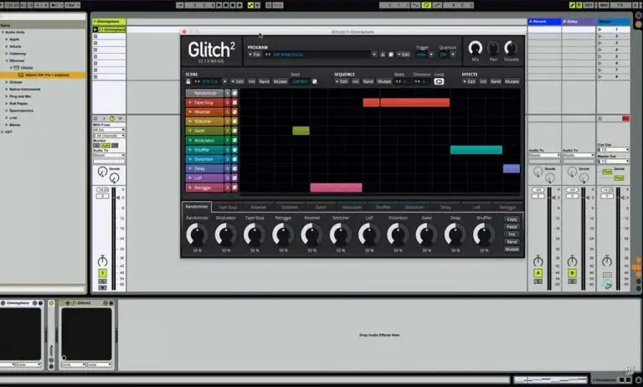Screen dimensions: 643x387
Task: Solo the Gater effect with its S button
Action: tap(228, 131)
